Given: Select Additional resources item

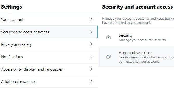Looking at the screenshot, I should (19, 82).
